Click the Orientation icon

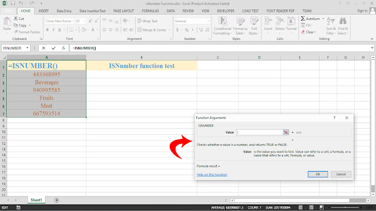tap(125, 21)
